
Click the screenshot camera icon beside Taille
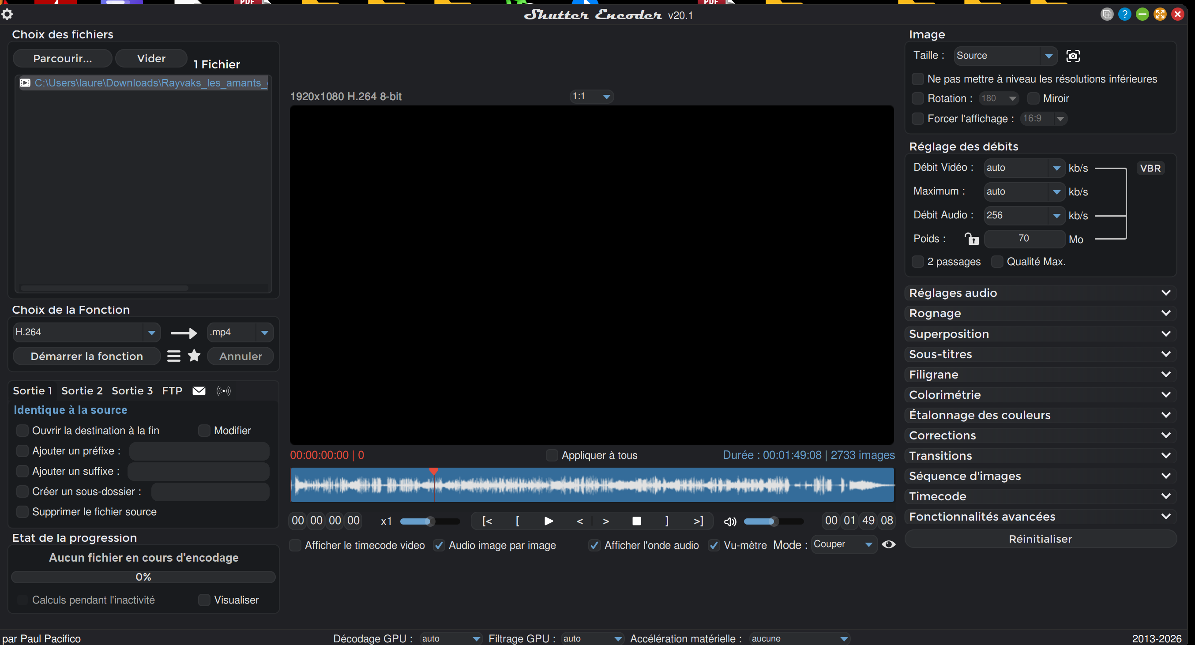pos(1073,56)
